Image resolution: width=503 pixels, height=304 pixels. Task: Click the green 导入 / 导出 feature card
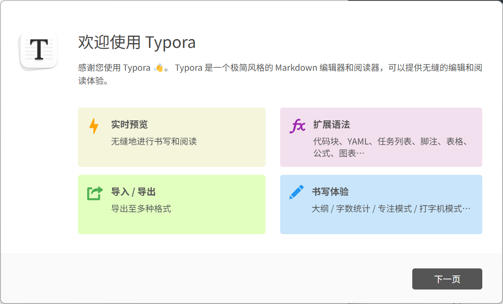[171, 204]
